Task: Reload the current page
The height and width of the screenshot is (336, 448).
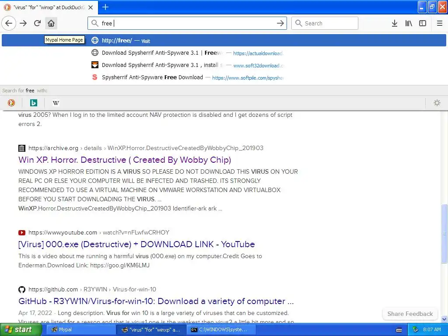Action: coord(37,23)
